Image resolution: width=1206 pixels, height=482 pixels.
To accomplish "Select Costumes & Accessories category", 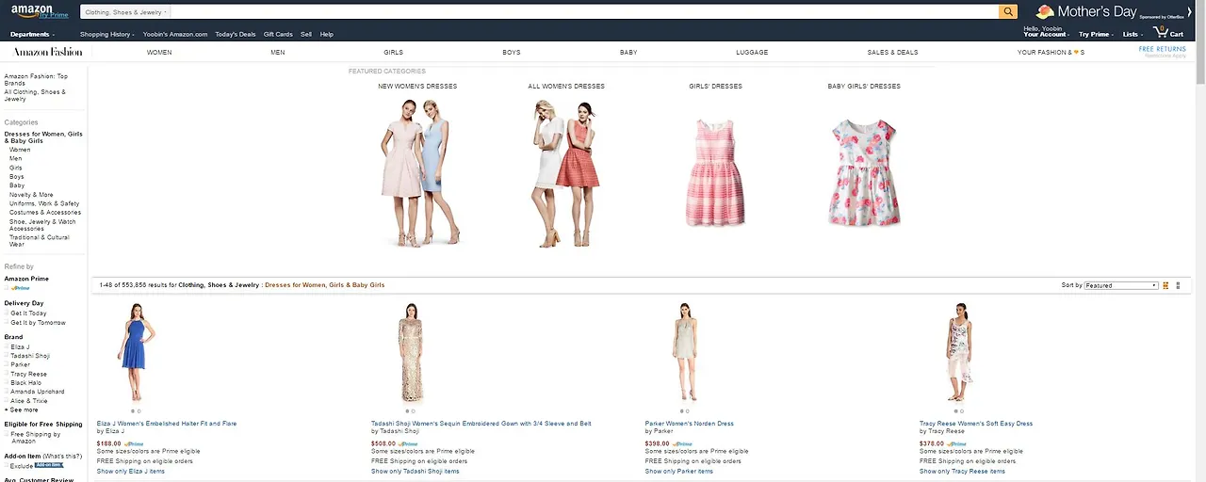I will click(45, 213).
